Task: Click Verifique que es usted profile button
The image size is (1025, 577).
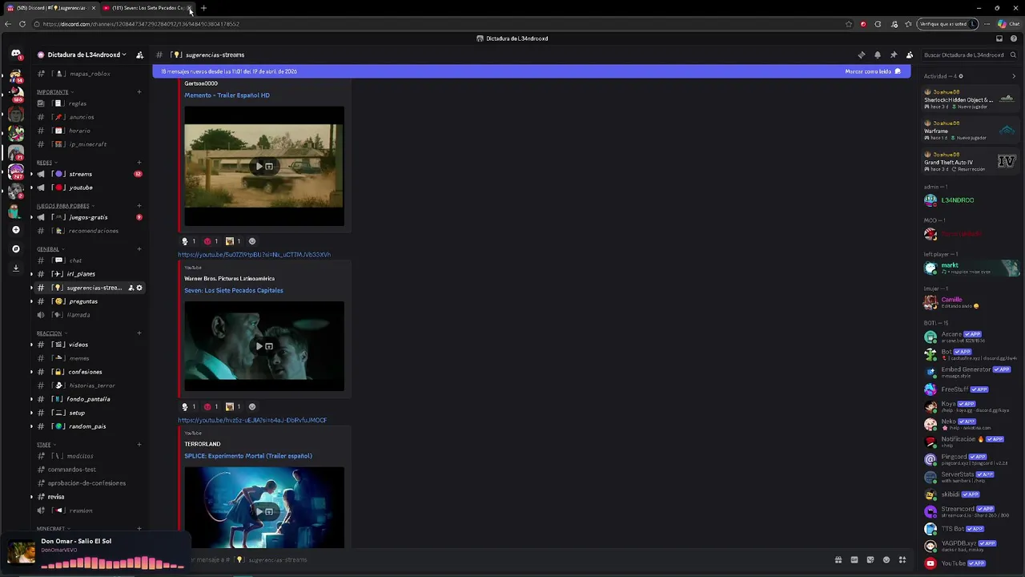Action: point(948,24)
